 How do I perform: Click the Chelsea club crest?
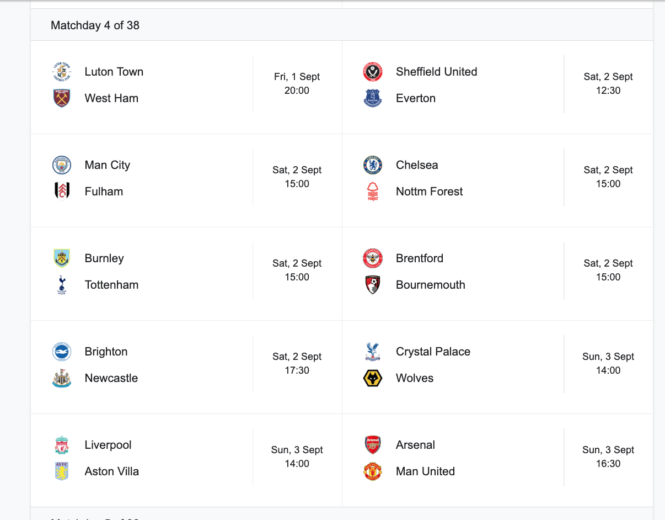373,165
